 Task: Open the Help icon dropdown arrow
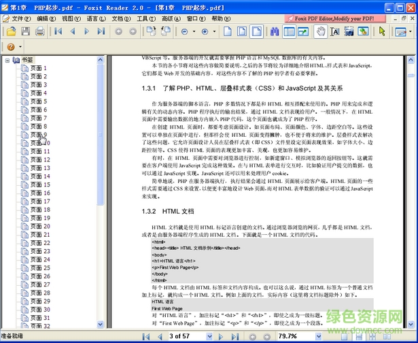(x=20, y=47)
